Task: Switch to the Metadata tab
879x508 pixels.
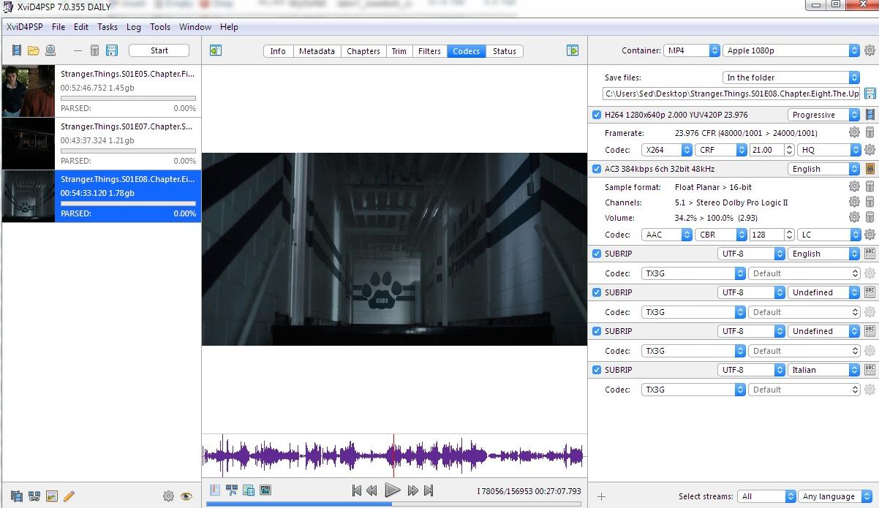Action: [317, 51]
